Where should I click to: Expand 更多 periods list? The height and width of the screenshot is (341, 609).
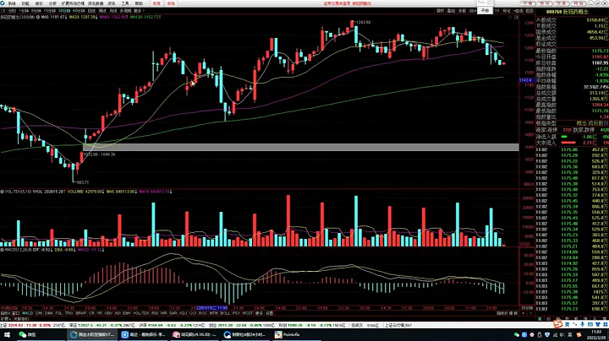point(139,11)
